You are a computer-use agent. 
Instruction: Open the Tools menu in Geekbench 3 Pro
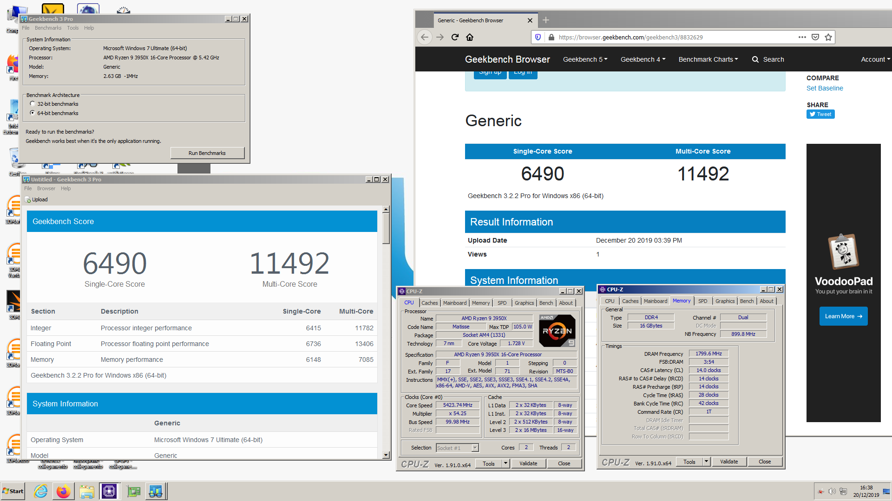(73, 28)
